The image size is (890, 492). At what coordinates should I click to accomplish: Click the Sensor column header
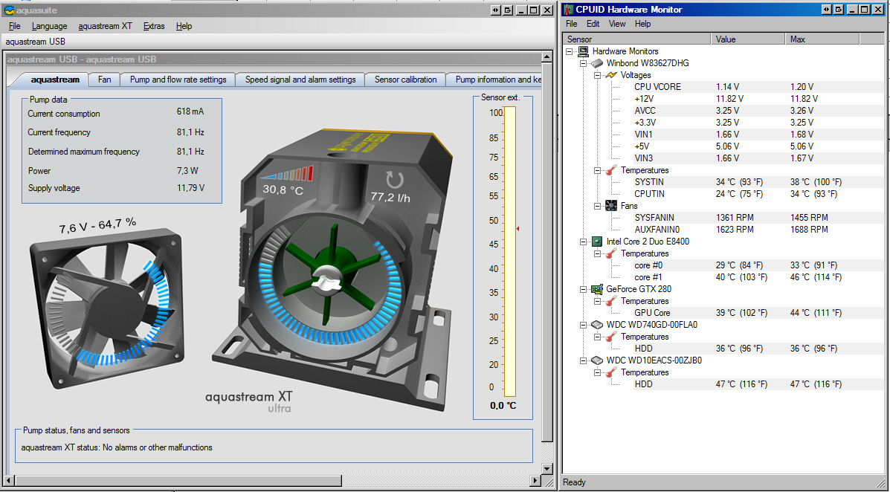click(x=636, y=39)
